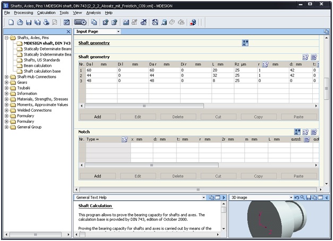Open the Input Page dropdown
333x241 pixels.
(118, 32)
